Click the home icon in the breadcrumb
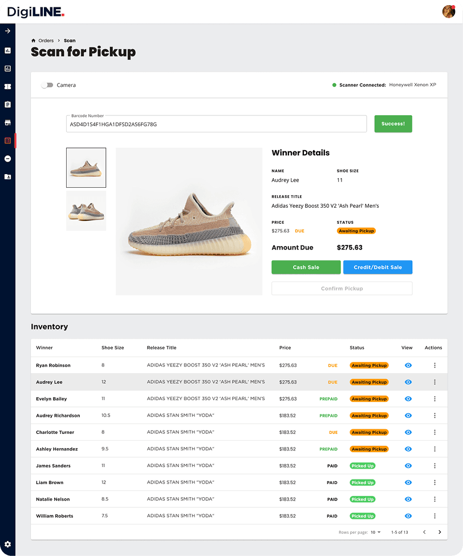The width and height of the screenshot is (463, 556). [33, 41]
